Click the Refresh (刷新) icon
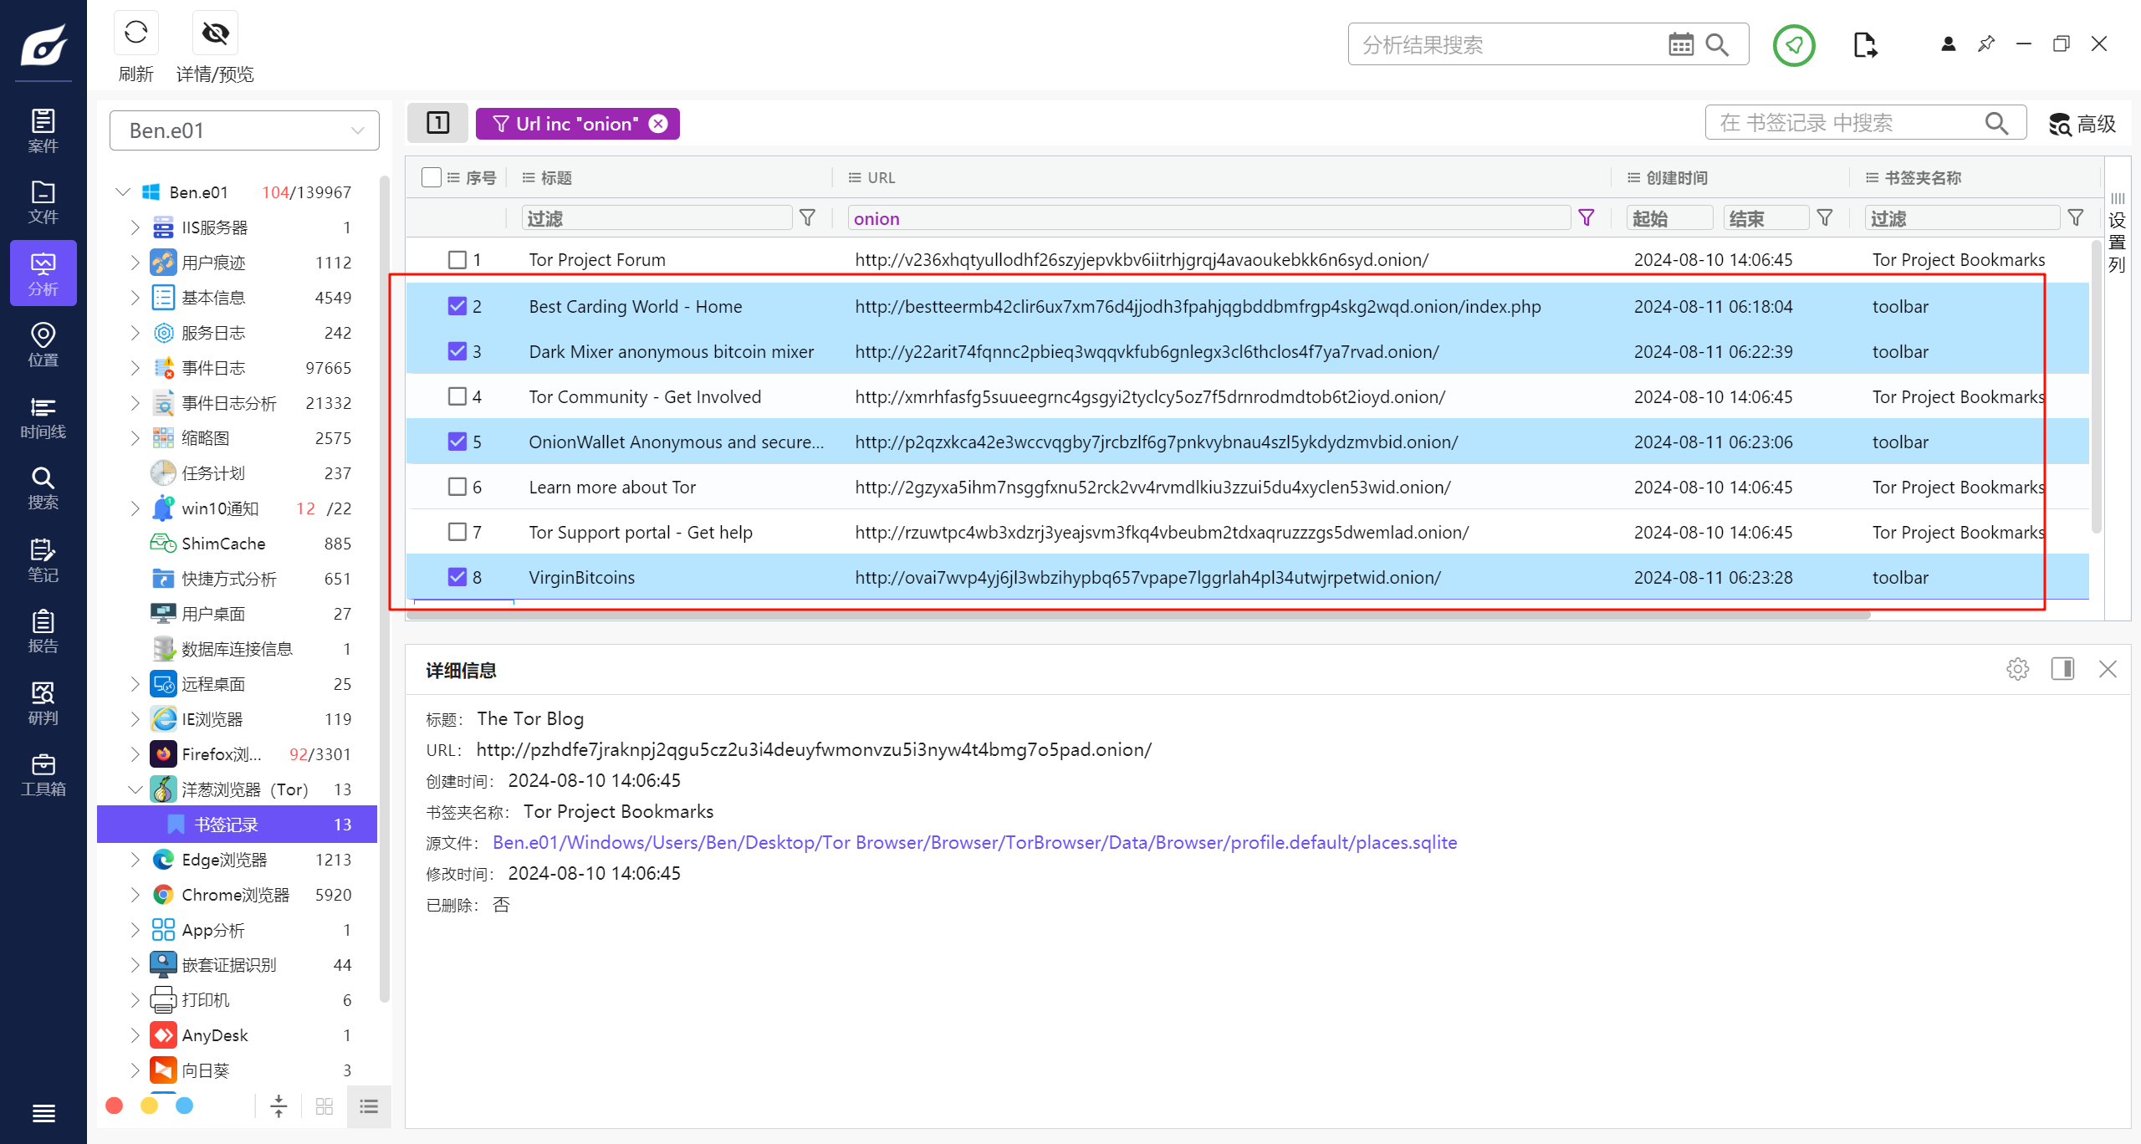This screenshot has height=1144, width=2141. pyautogui.click(x=135, y=33)
